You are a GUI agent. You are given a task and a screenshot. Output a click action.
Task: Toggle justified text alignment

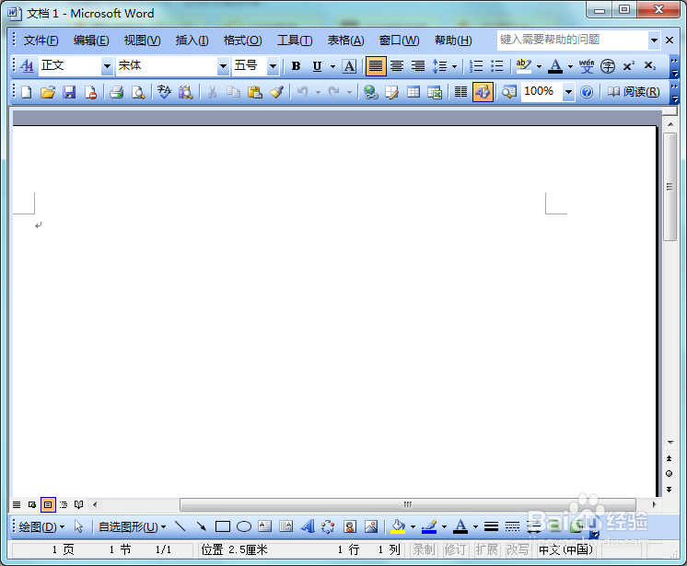(x=376, y=66)
